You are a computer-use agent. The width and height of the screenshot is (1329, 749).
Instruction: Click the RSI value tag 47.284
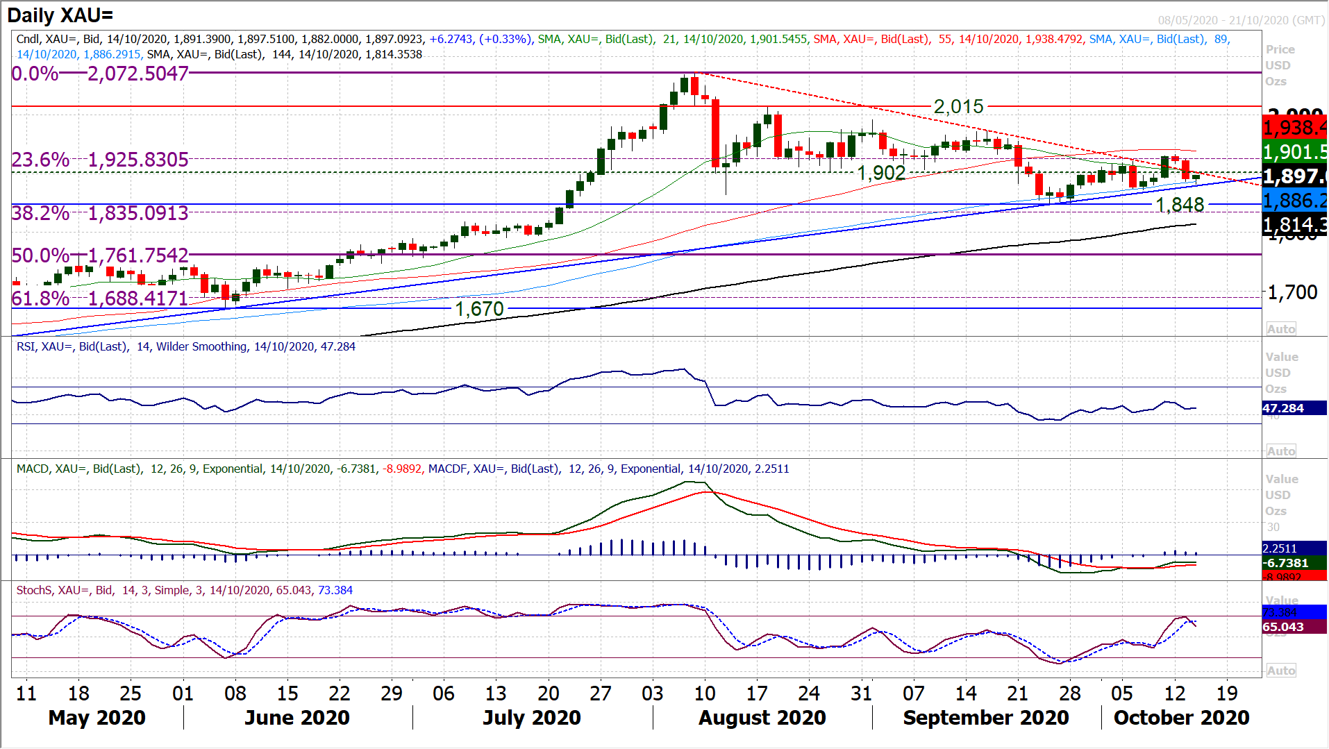coord(1294,408)
